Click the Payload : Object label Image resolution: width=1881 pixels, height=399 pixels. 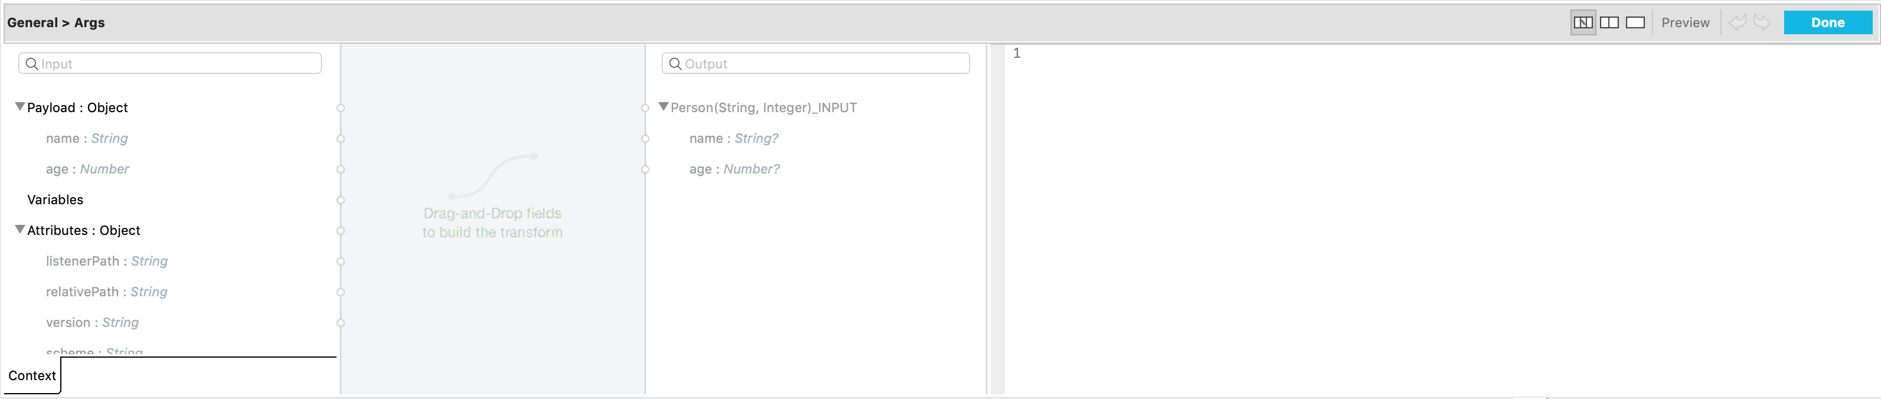coord(77,108)
